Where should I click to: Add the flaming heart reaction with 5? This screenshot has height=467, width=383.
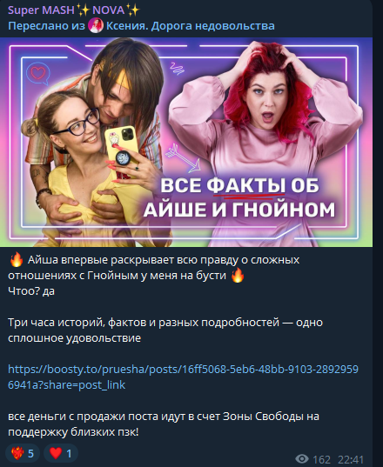point(23,453)
